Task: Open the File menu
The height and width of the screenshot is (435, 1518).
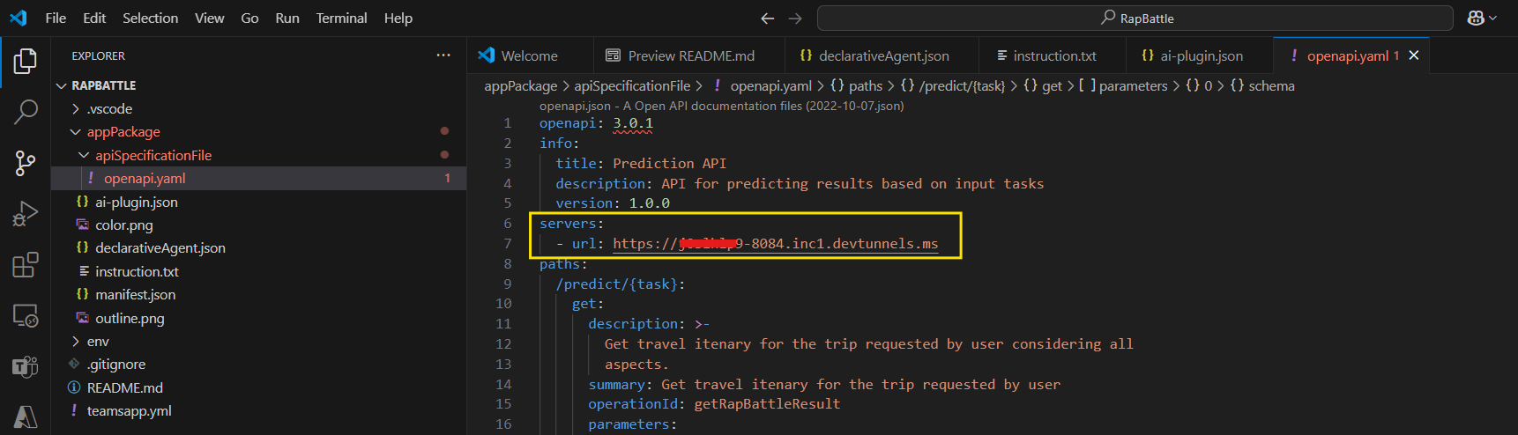Action: point(56,18)
